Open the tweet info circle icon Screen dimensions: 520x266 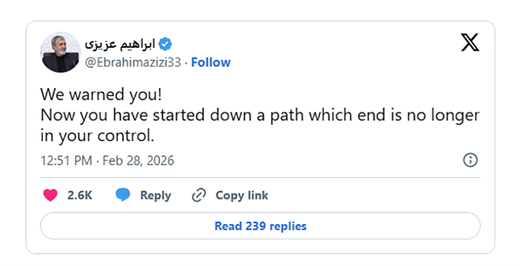click(471, 160)
